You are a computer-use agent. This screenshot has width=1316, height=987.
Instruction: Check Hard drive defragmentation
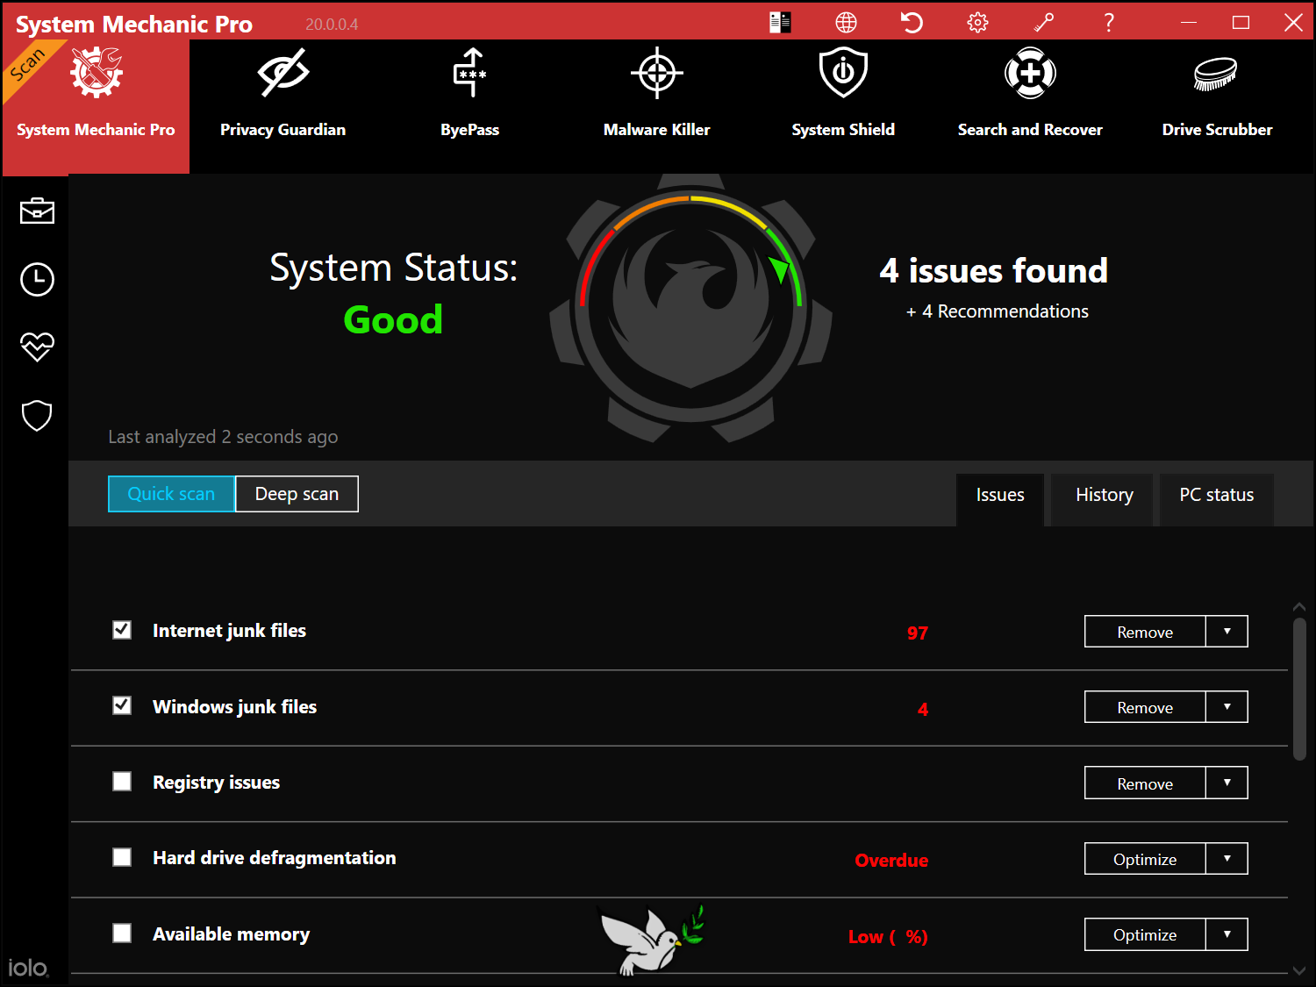[122, 857]
